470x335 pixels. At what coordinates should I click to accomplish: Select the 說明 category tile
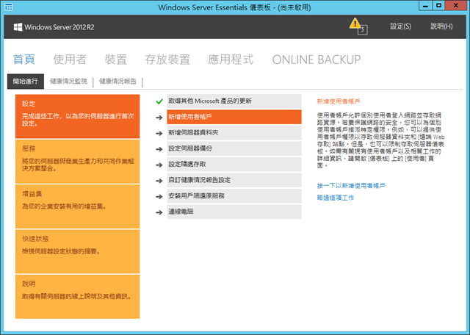pyautogui.click(x=77, y=296)
